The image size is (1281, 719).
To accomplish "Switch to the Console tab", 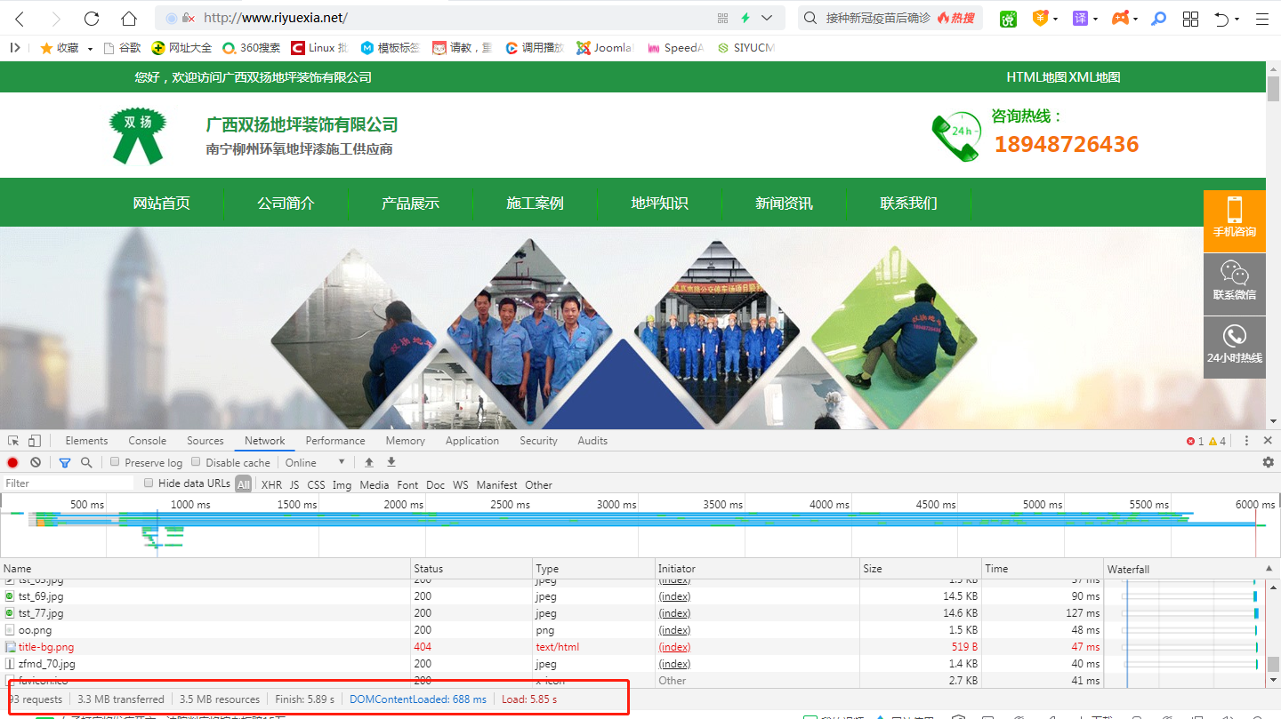I will tap(147, 440).
